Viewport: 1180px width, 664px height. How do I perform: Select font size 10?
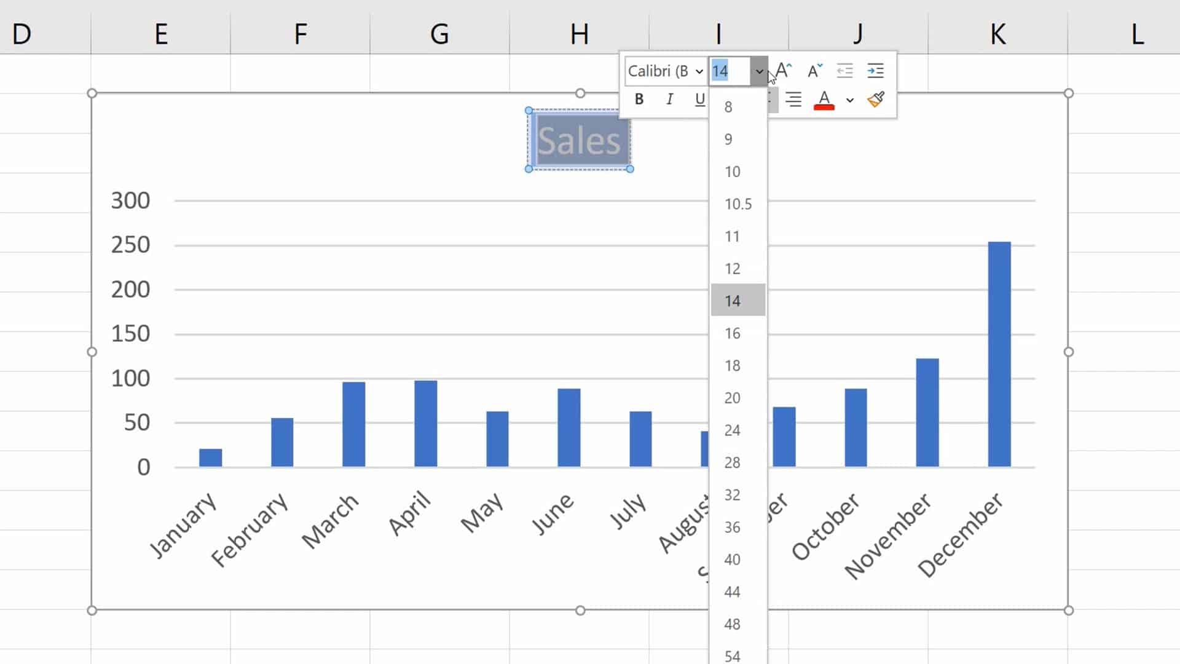tap(738, 172)
